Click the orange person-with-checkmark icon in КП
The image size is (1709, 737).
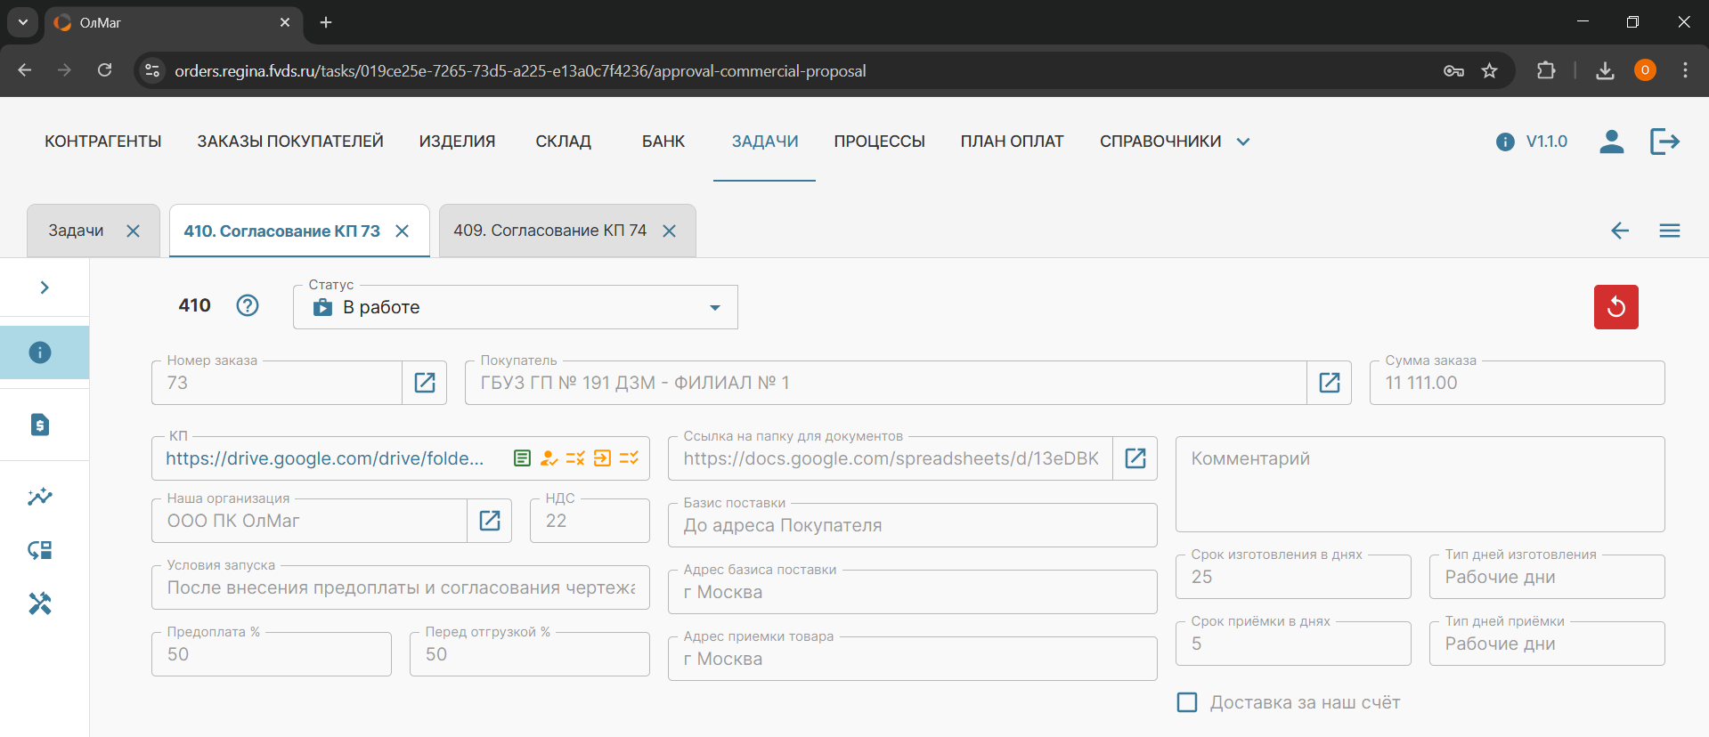coord(549,458)
